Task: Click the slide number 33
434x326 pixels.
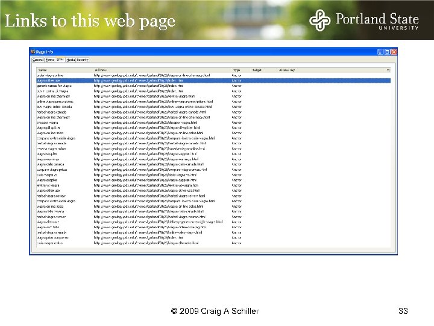Action: [x=403, y=311]
